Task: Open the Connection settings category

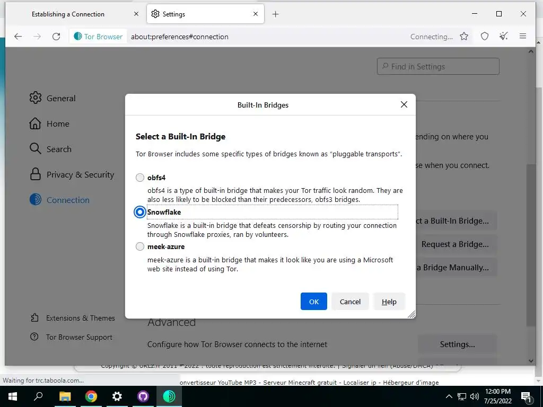Action: 59,200
